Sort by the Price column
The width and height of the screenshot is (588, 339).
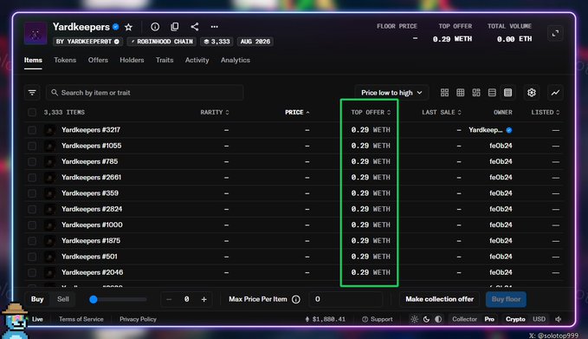[x=297, y=112]
